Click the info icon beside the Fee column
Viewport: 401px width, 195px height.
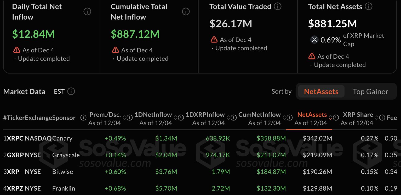tap(382, 118)
